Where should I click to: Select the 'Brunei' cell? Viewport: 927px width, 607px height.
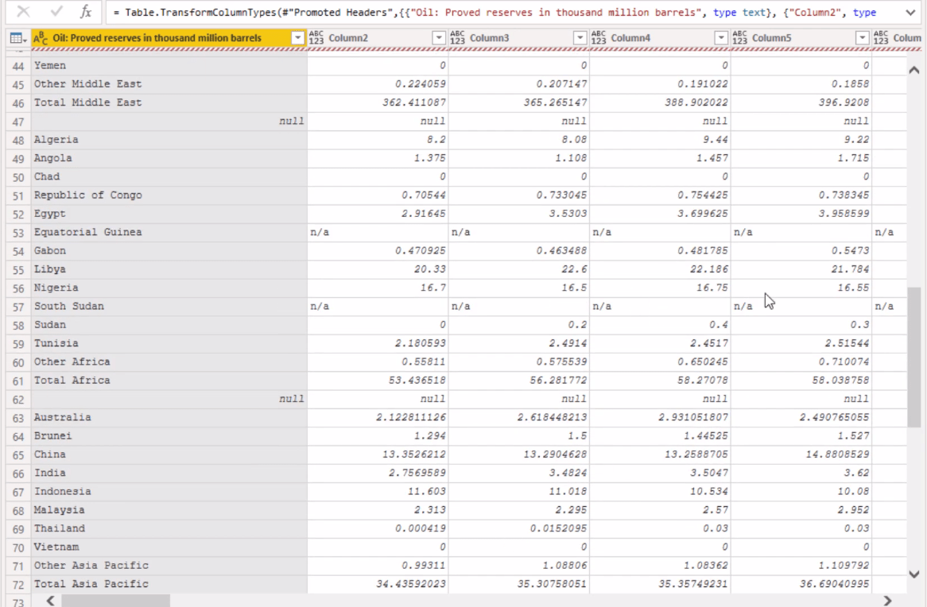pyautogui.click(x=169, y=436)
